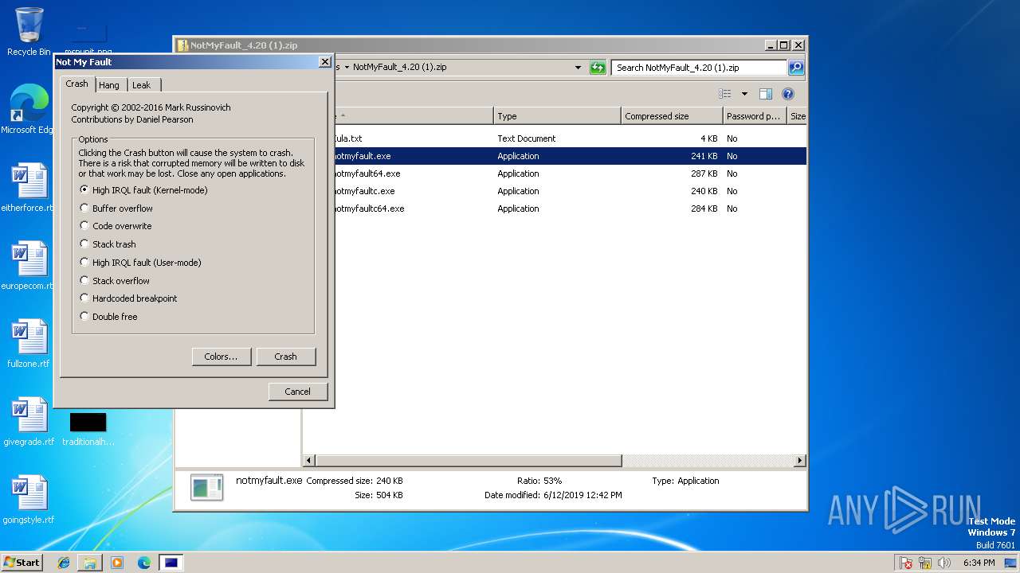
Task: Open Explorer help question mark icon
Action: [x=788, y=94]
